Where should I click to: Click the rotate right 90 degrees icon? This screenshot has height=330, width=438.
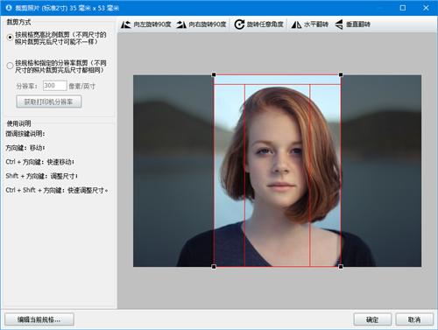181,25
